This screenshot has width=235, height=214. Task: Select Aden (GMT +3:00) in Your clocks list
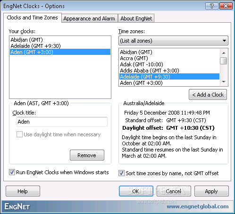click(x=60, y=52)
